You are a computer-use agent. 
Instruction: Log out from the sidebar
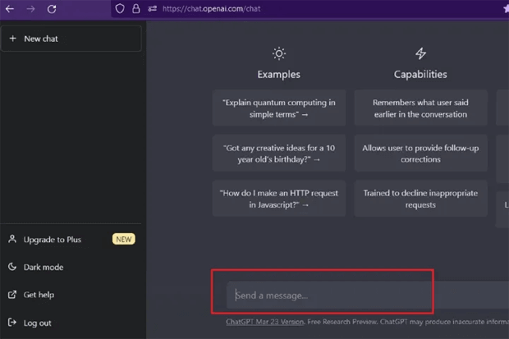[37, 323]
